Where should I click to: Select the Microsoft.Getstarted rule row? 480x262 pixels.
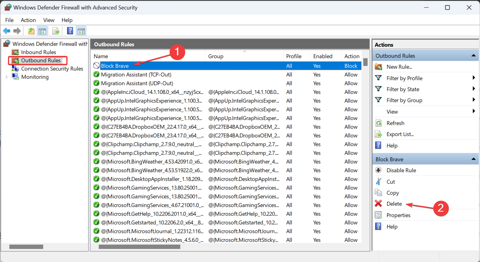point(226,223)
